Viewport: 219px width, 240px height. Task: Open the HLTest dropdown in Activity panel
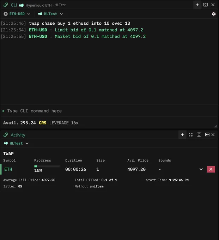pyautogui.click(x=16, y=143)
